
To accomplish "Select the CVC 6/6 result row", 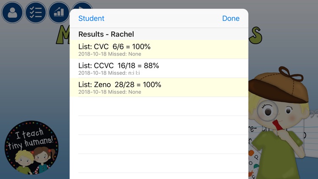I will pyautogui.click(x=159, y=50).
